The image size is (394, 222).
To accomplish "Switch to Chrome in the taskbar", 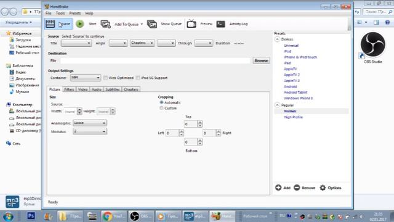I will (114, 216).
